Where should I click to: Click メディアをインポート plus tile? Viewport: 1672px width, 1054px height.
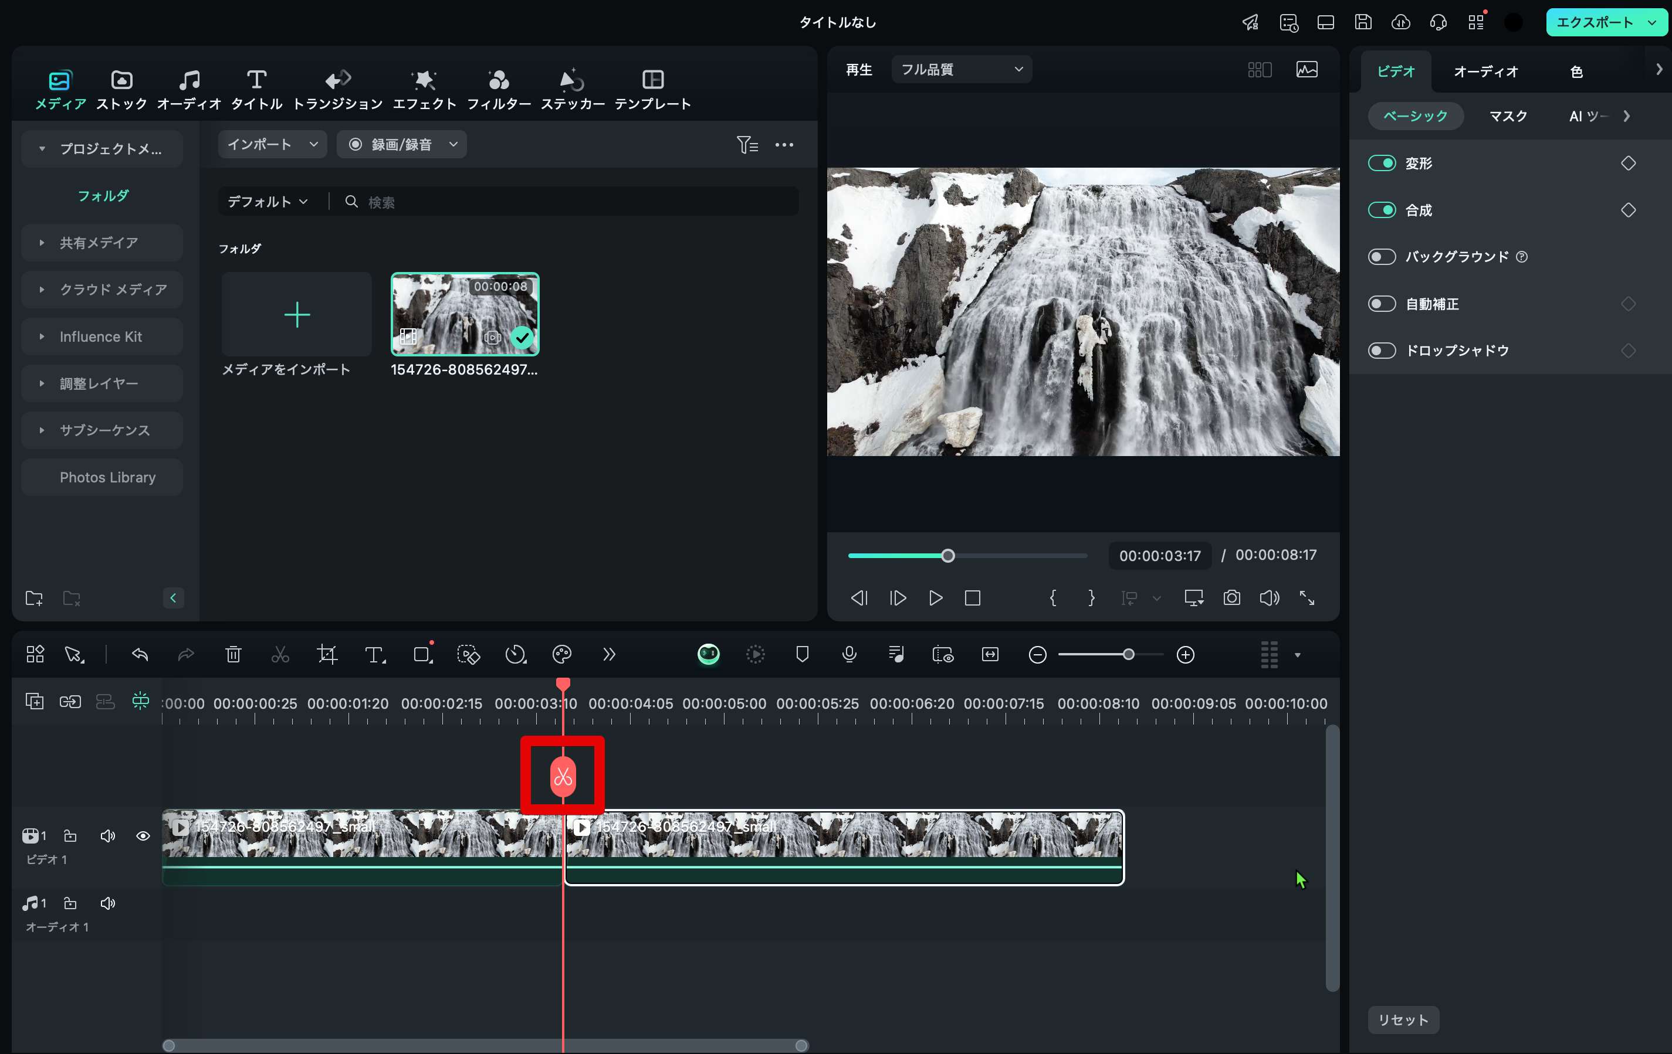(296, 314)
